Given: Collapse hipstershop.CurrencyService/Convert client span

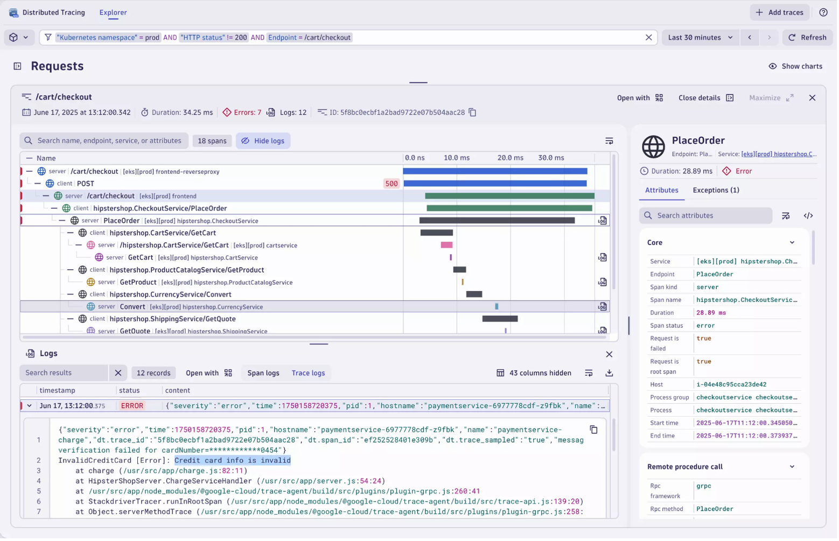Looking at the screenshot, I should [x=71, y=295].
